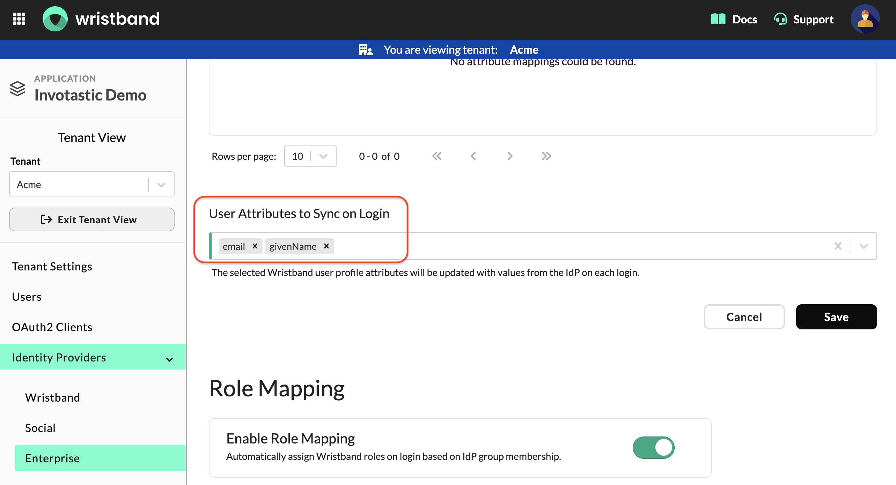Viewport: 896px width, 485px height.
Task: Open the Support link
Action: 813,19
